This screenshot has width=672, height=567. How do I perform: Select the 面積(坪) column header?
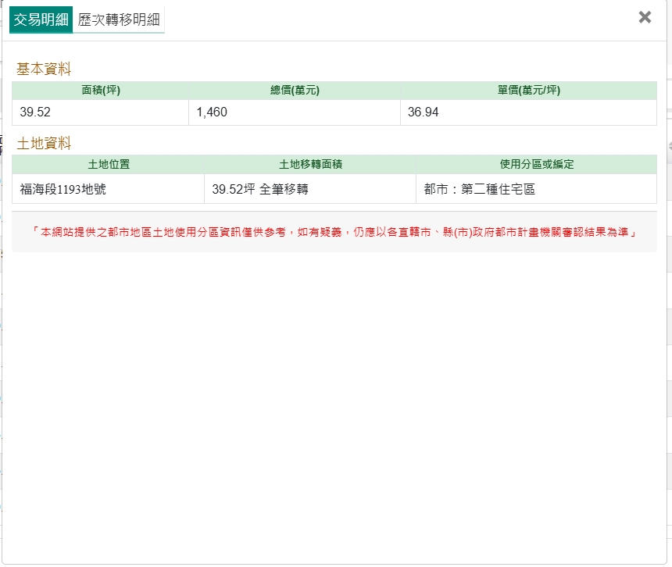101,91
